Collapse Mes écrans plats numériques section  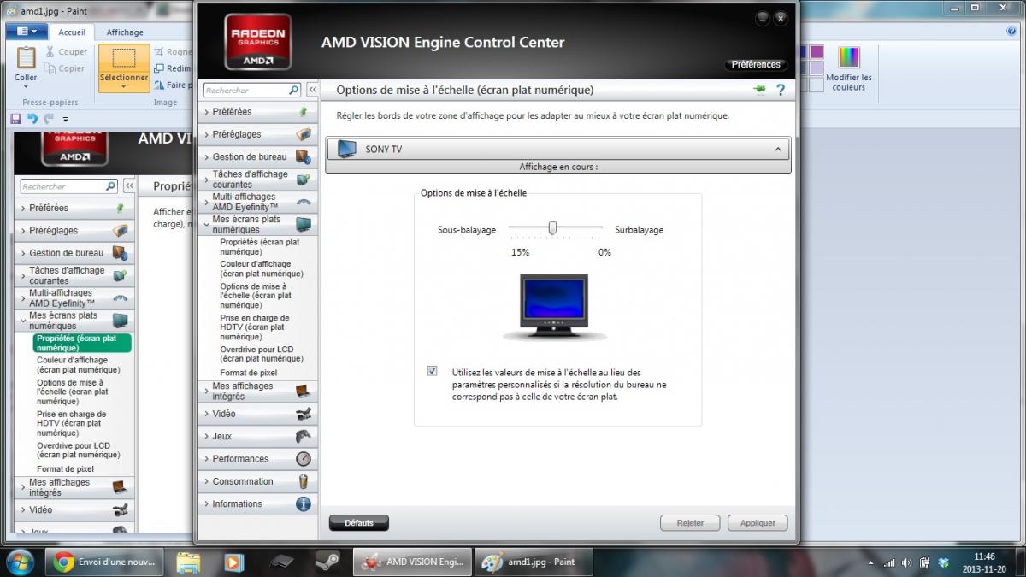pyautogui.click(x=206, y=224)
